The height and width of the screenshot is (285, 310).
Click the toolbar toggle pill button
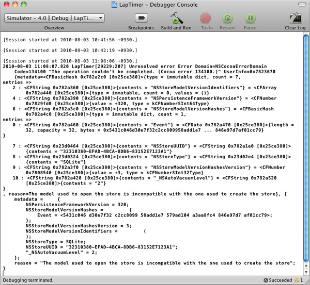click(302, 5)
